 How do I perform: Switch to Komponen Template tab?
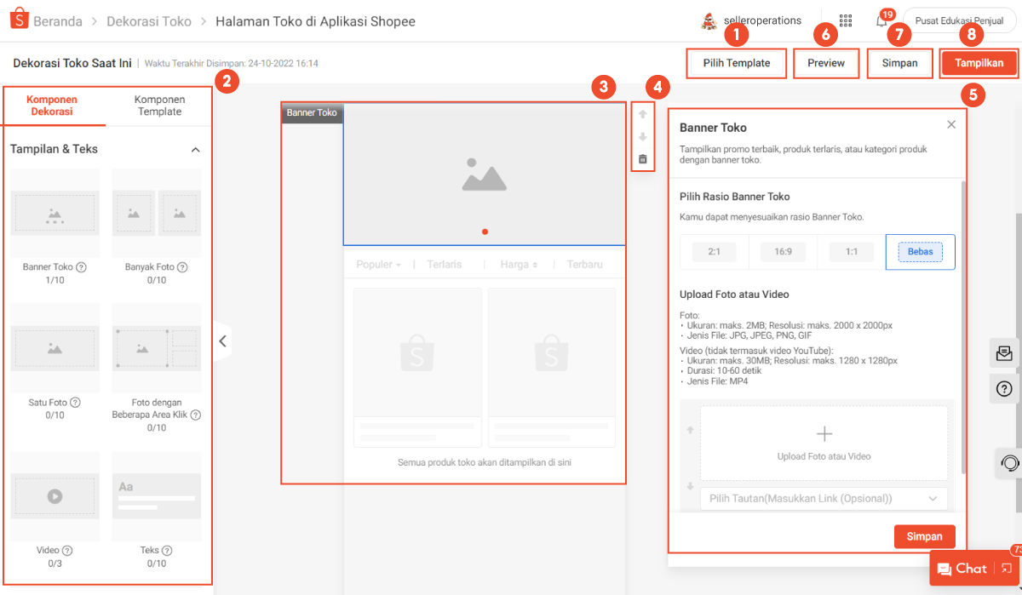(x=159, y=106)
